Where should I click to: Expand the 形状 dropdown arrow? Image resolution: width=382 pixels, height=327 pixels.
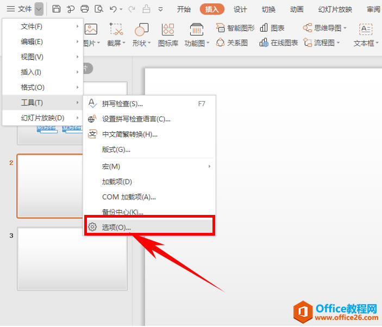(x=149, y=43)
